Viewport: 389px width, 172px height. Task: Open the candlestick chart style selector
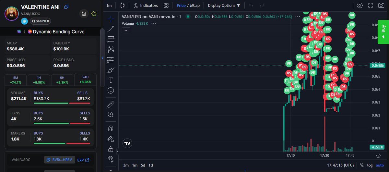point(122,6)
